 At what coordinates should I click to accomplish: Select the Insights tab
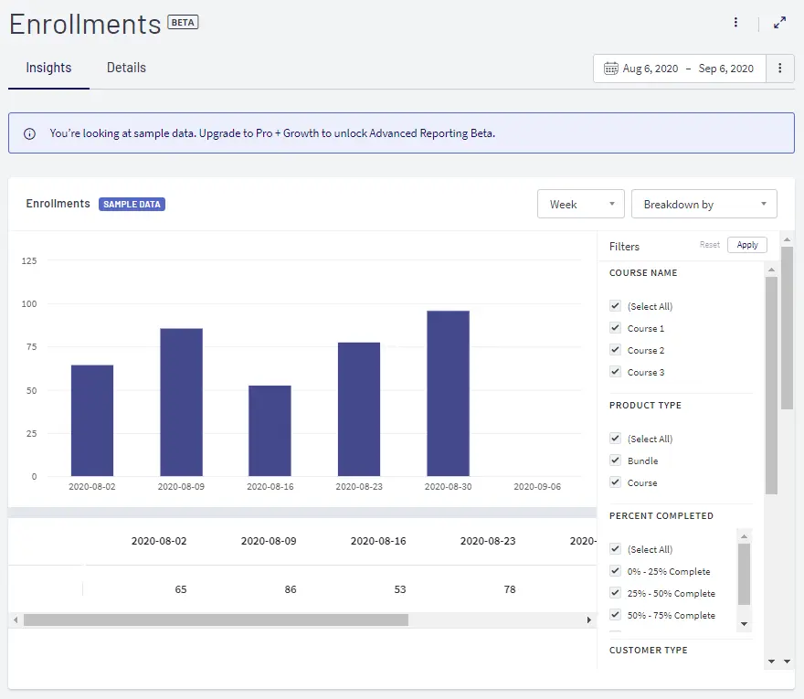point(48,68)
